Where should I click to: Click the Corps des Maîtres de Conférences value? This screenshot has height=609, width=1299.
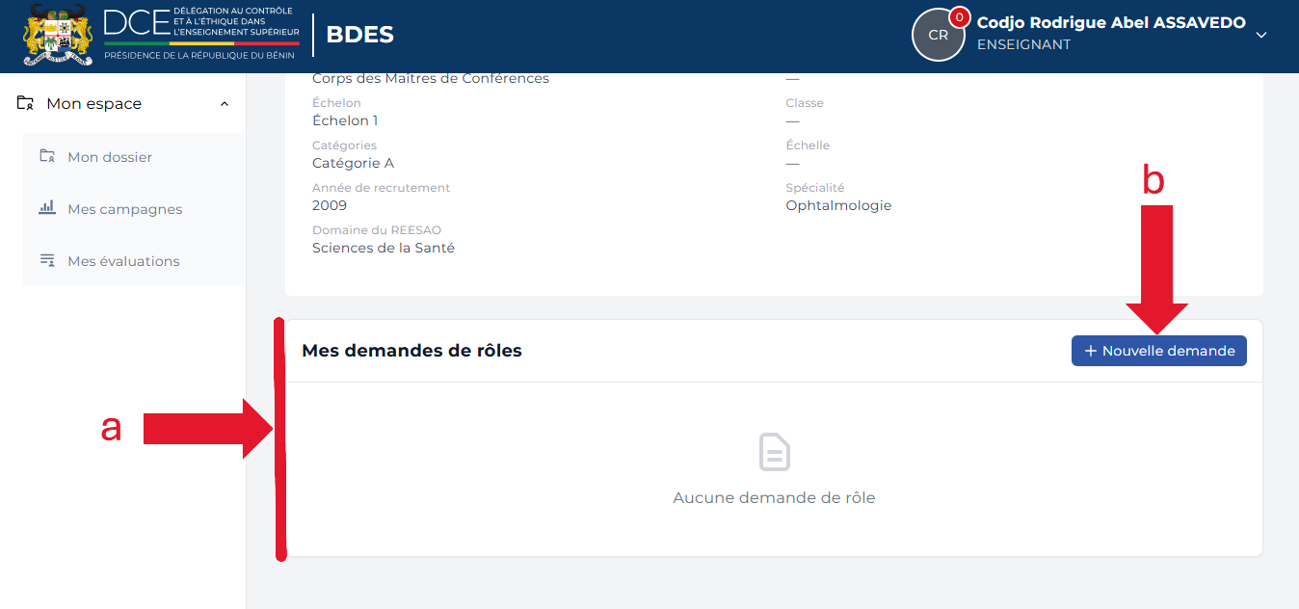(431, 78)
